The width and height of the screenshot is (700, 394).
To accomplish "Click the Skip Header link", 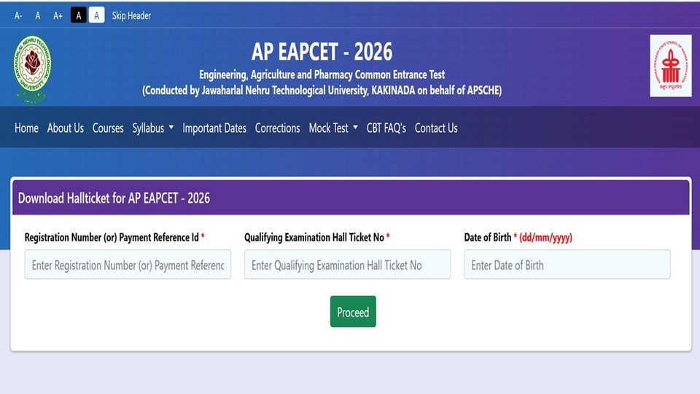I will [x=131, y=15].
